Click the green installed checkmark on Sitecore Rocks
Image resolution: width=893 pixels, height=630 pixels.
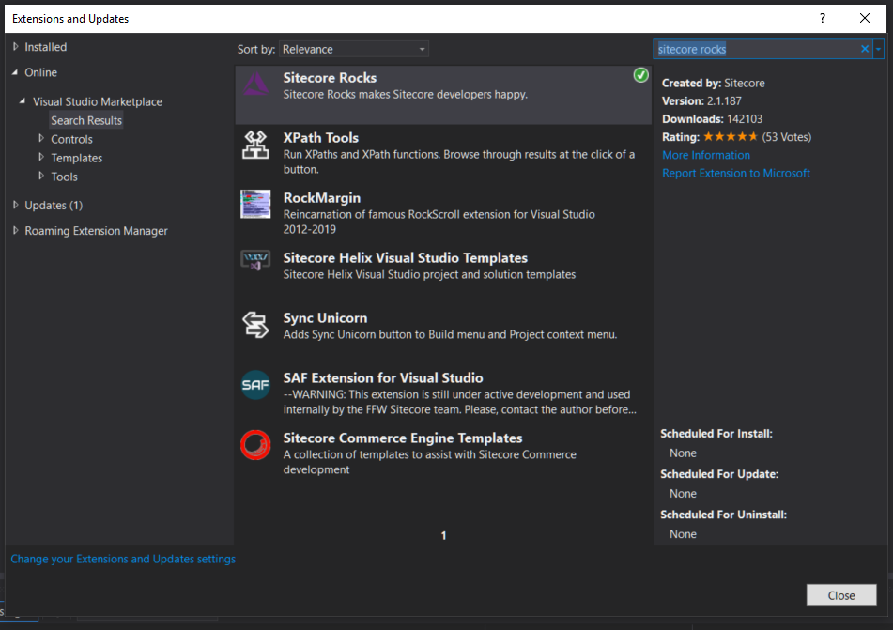tap(640, 74)
